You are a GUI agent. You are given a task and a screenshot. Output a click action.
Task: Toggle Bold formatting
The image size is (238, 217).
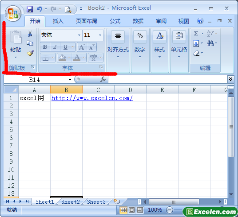pos(45,47)
